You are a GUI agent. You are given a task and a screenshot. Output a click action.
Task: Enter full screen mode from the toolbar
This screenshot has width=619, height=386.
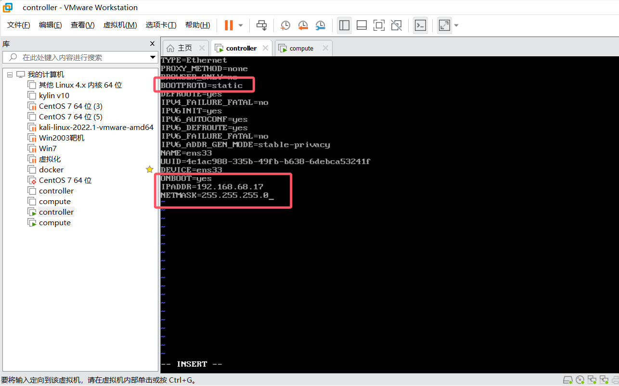coord(379,25)
